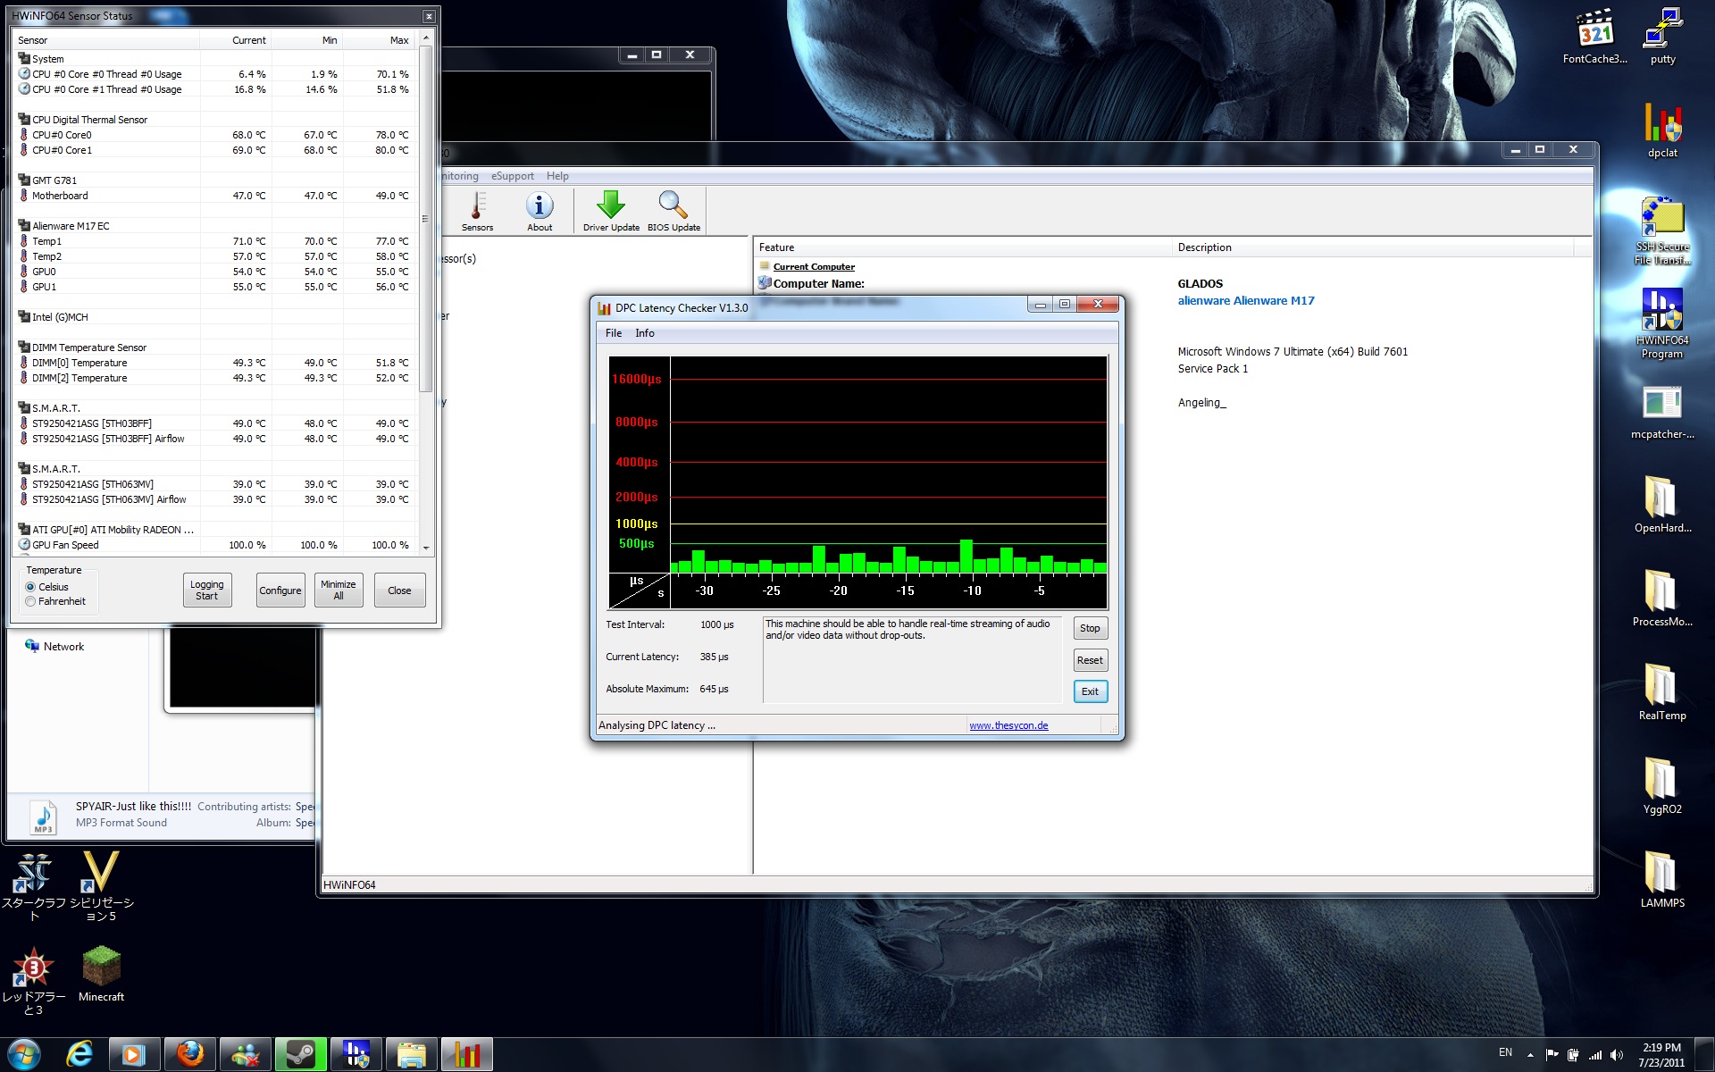Click the volume speaker tray icon
This screenshot has width=1715, height=1072.
1617,1054
